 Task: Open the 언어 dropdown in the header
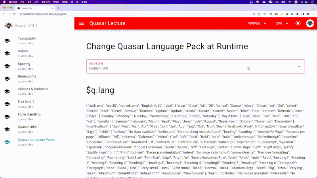(x=282, y=23)
